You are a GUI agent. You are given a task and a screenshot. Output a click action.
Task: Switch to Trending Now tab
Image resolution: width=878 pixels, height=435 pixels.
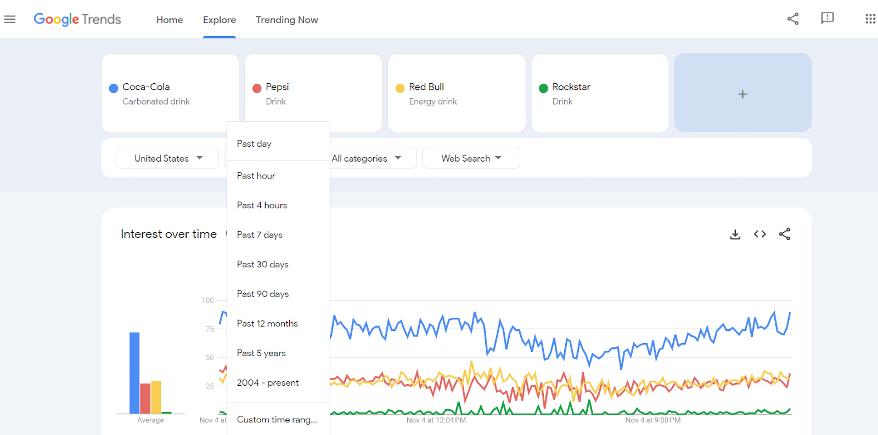click(287, 20)
